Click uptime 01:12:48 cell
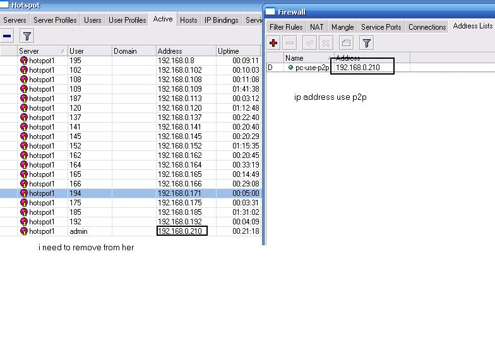The image size is (495, 340). 239,107
